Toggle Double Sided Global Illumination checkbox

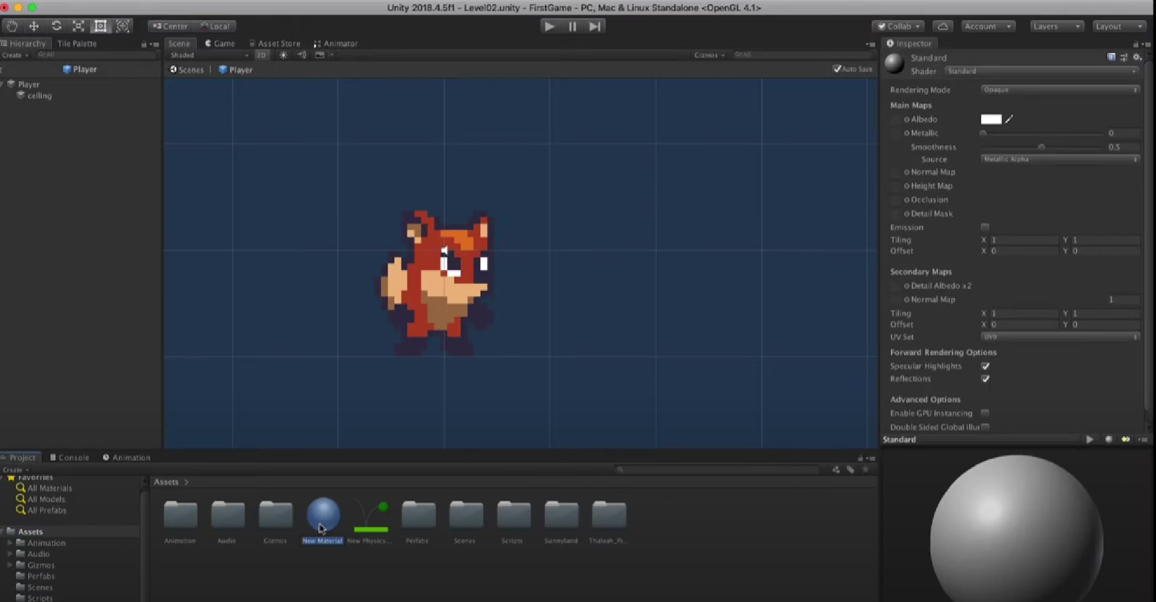tap(985, 427)
